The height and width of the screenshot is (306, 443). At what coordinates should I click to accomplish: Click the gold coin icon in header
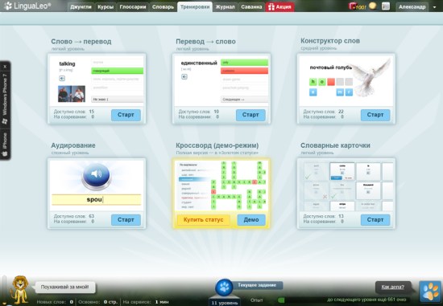pos(373,6)
